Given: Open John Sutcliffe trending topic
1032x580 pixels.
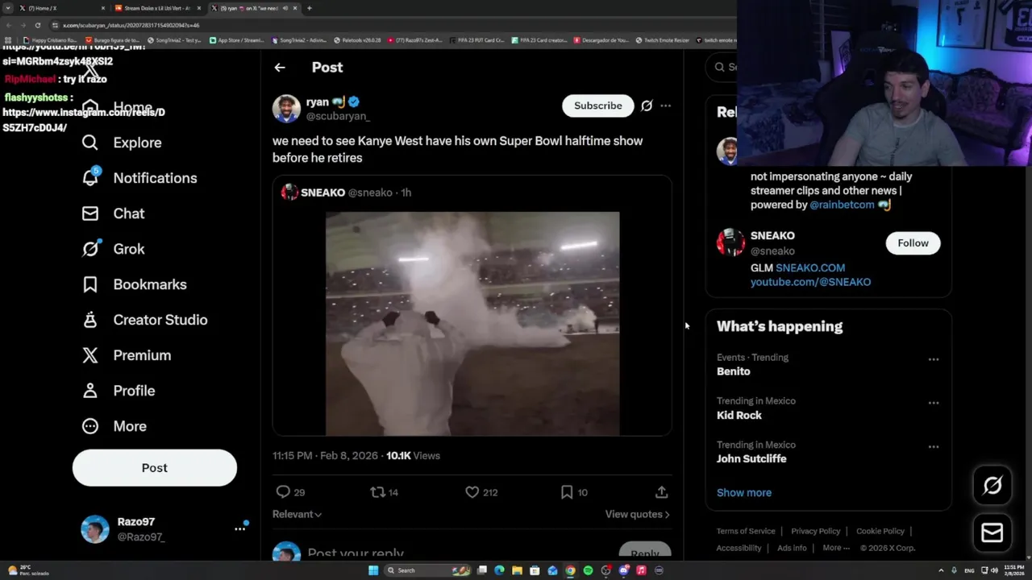Looking at the screenshot, I should click(x=751, y=458).
